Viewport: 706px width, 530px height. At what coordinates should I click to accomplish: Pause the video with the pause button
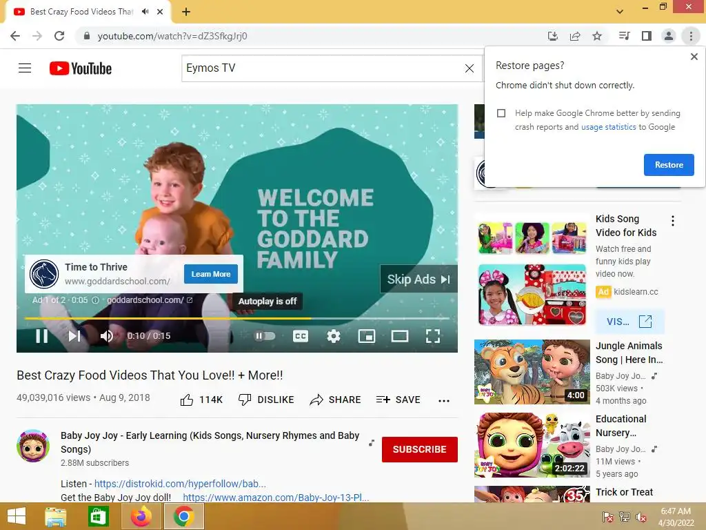click(x=42, y=336)
